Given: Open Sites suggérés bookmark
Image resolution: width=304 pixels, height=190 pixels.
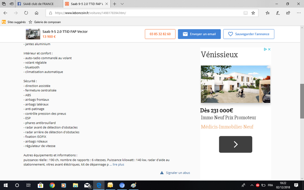Looking at the screenshot, I should (14, 22).
